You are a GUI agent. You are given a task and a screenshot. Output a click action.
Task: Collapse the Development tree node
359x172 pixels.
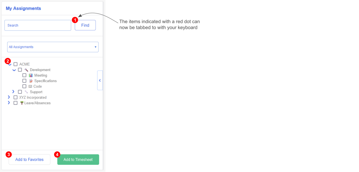click(x=14, y=70)
